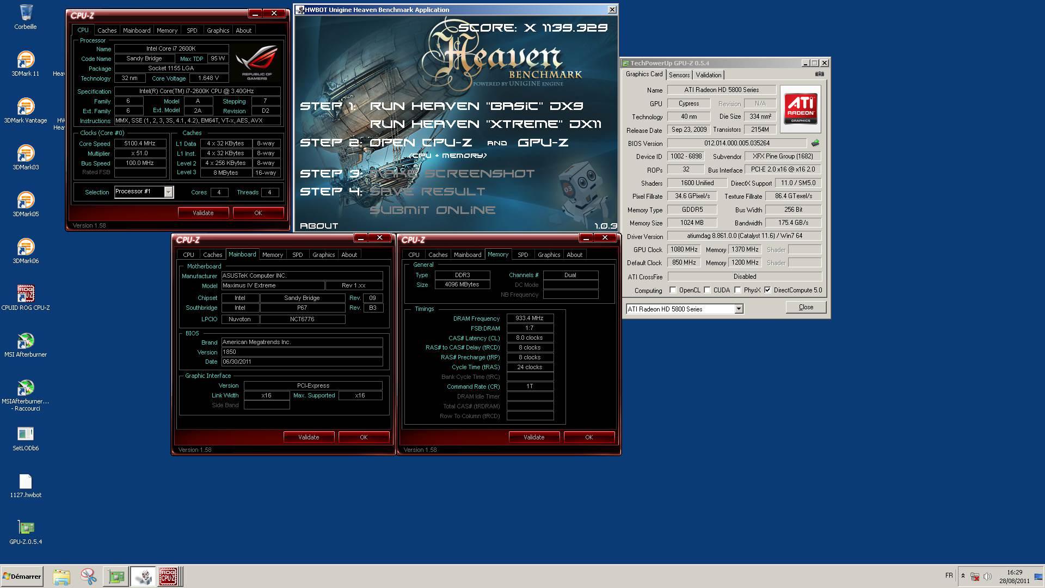Click the taskbar clock showing 16:29
1045x588 pixels.
pos(1014,577)
